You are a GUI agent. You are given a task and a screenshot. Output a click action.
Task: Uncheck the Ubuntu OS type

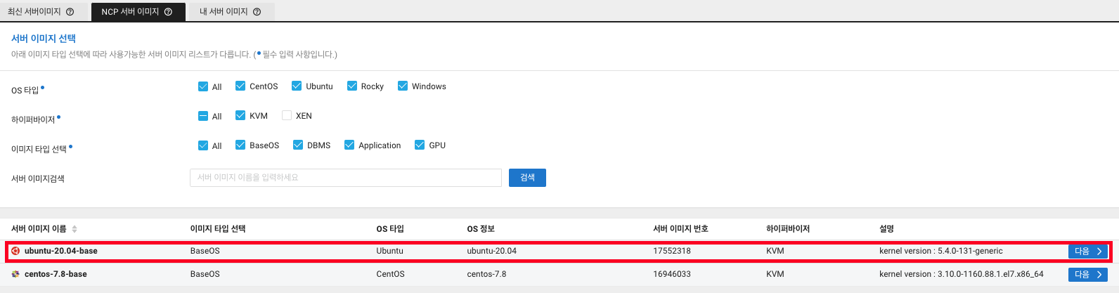[297, 86]
